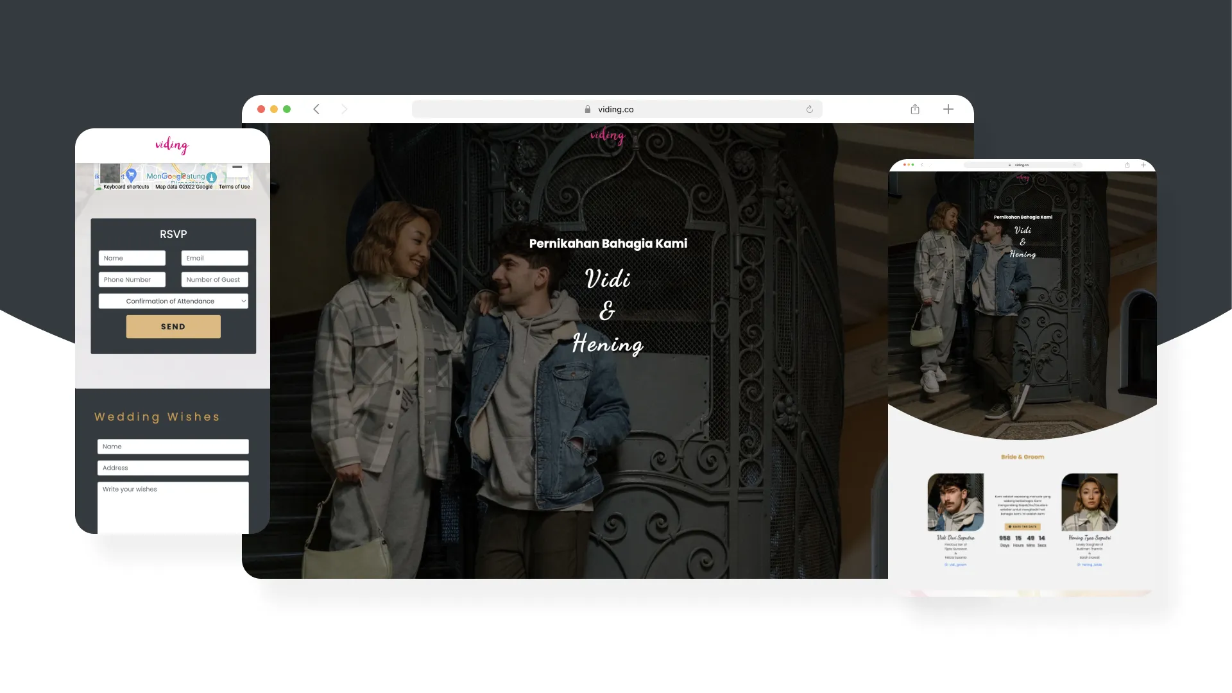Screen dimensions: 1232x693
Task: Click the browser back navigation arrow
Action: pyautogui.click(x=316, y=109)
